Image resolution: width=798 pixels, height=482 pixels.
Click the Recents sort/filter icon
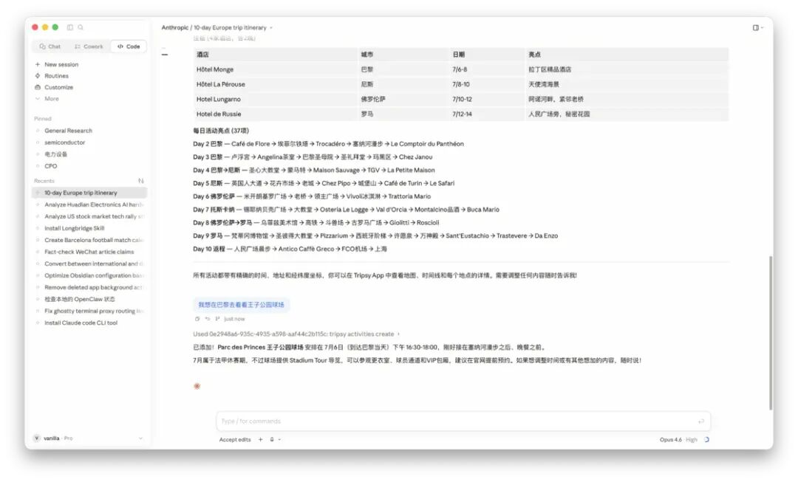141,181
